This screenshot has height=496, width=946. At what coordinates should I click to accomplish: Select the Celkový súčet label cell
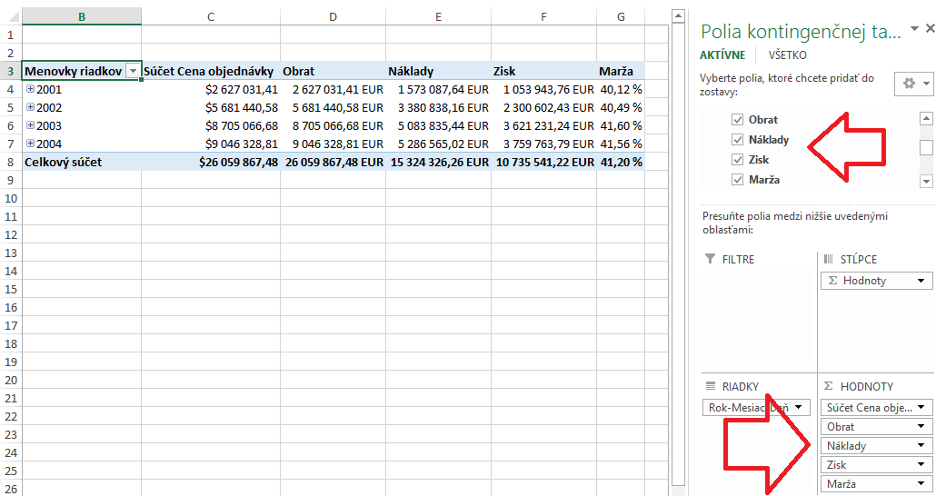82,162
